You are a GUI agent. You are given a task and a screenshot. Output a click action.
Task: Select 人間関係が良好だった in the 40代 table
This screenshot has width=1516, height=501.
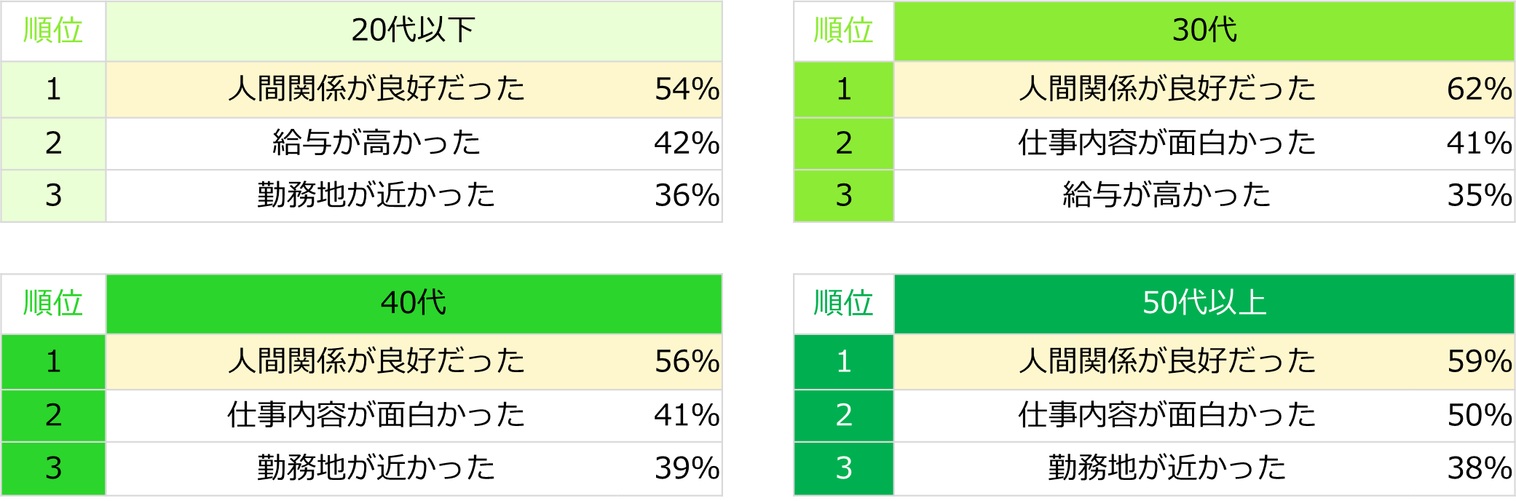[376, 361]
